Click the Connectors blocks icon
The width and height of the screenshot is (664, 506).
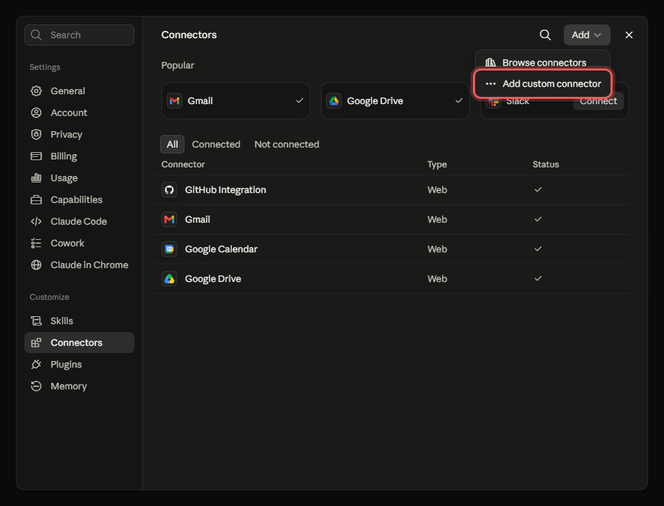[x=36, y=343]
